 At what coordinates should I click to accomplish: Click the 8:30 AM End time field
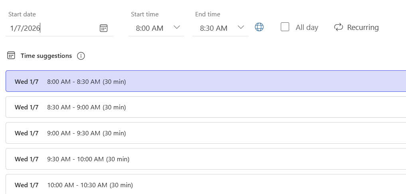213,28
